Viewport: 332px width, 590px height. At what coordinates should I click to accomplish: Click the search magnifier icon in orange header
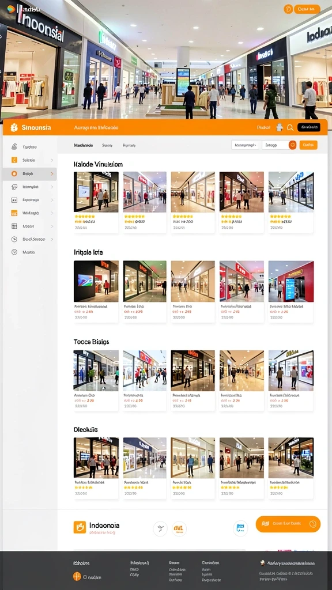point(290,127)
